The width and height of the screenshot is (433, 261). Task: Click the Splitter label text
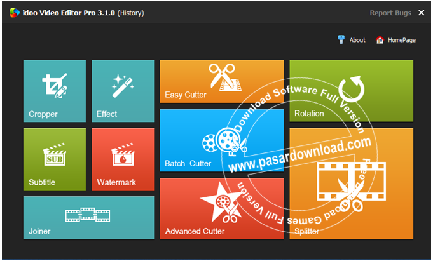[307, 231]
